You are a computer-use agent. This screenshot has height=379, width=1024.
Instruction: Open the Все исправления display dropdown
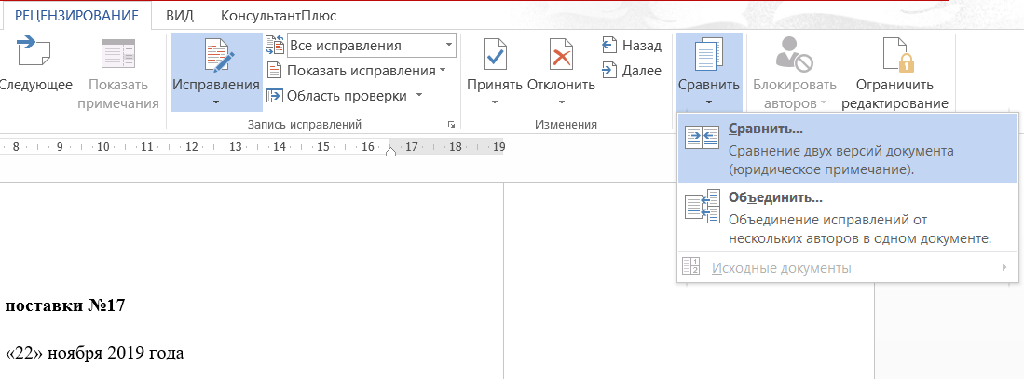click(x=371, y=46)
